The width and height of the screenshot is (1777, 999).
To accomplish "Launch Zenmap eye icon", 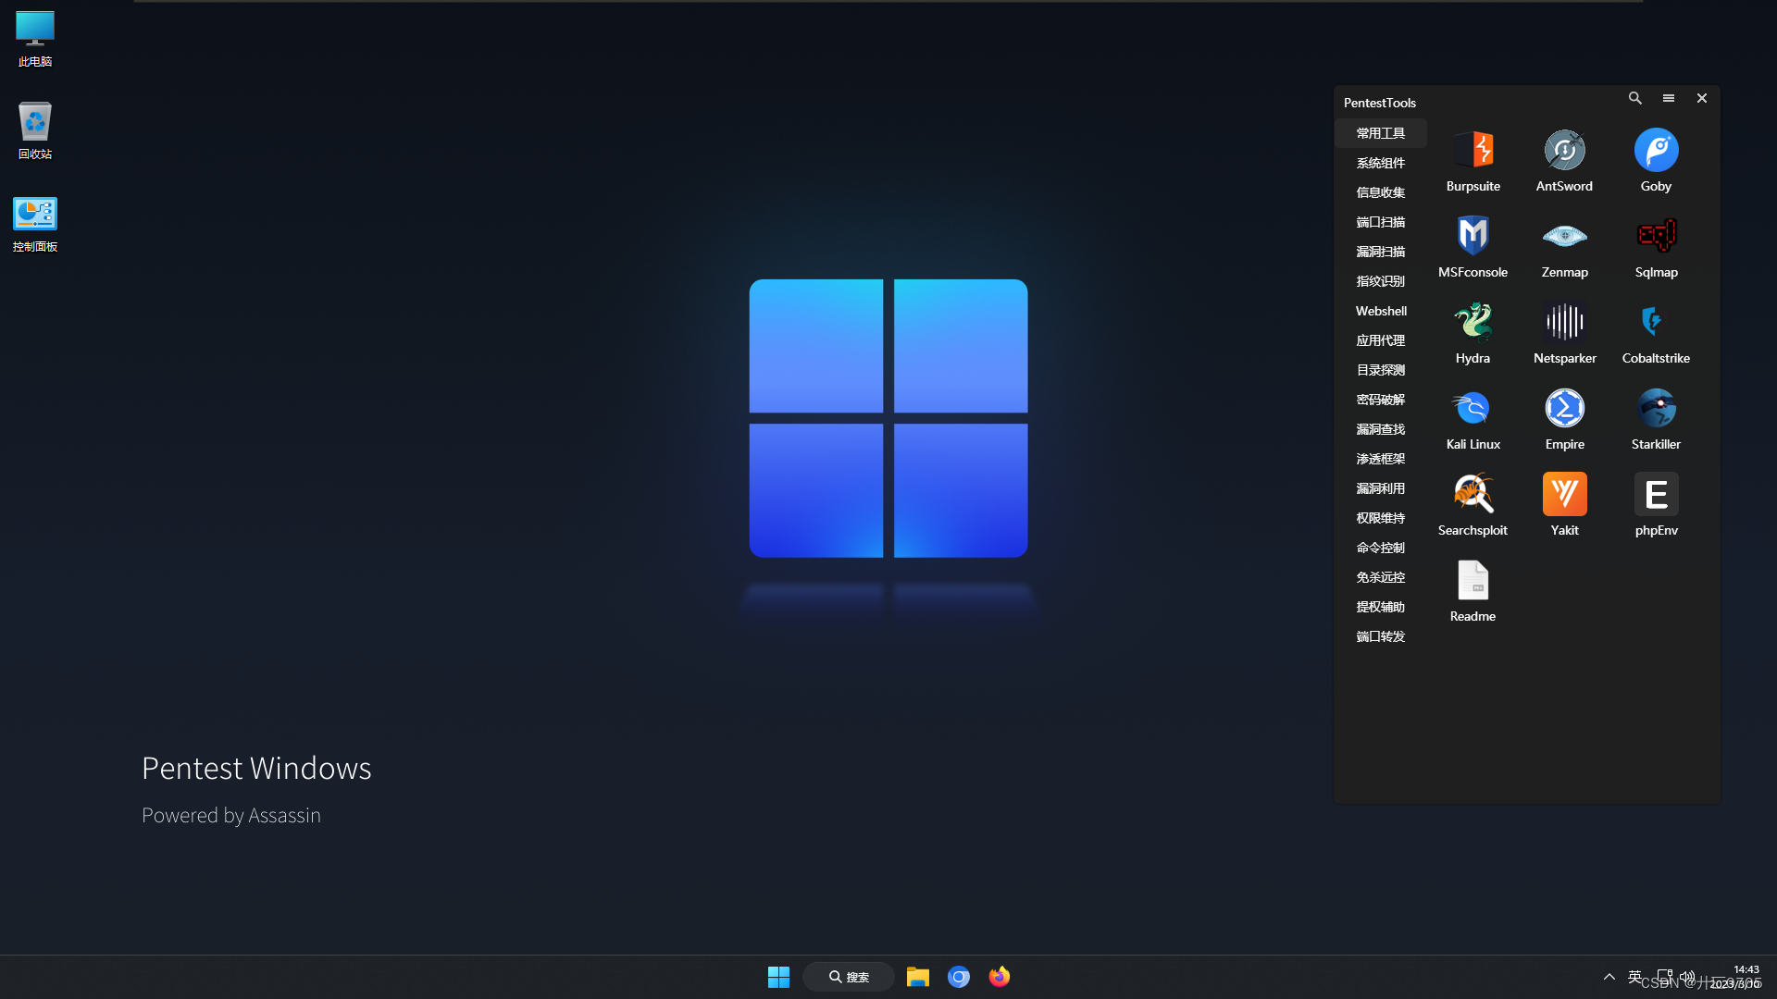I will pyautogui.click(x=1564, y=237).
